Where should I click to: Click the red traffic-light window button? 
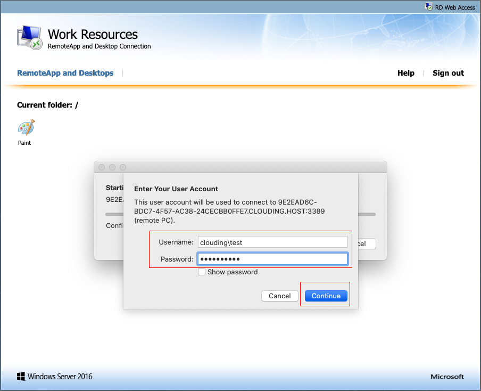tap(102, 167)
